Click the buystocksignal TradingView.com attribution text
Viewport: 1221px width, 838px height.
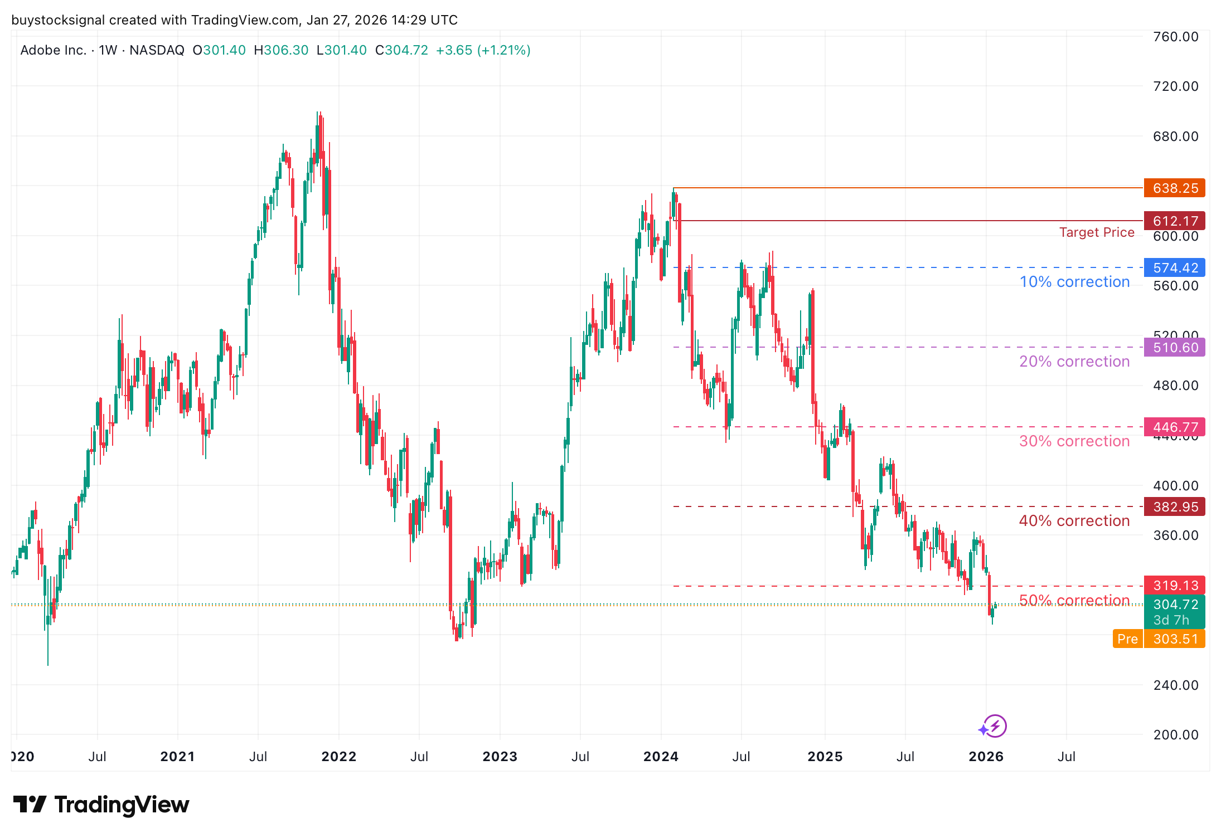pyautogui.click(x=234, y=20)
